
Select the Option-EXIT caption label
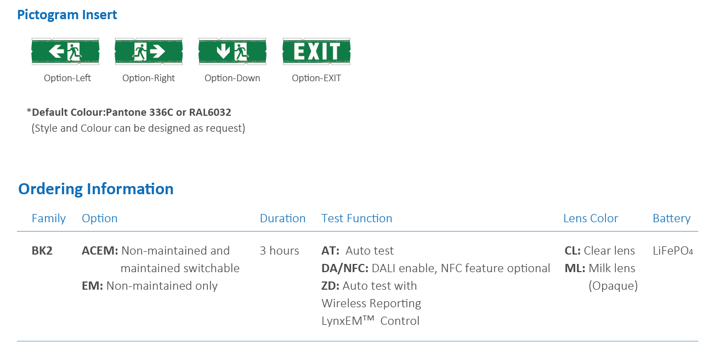pyautogui.click(x=316, y=78)
